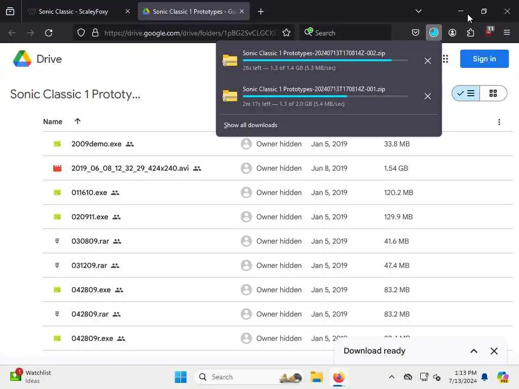Click the 002.zip download progress bar
Screen dimensions: 519x389
[325, 61]
